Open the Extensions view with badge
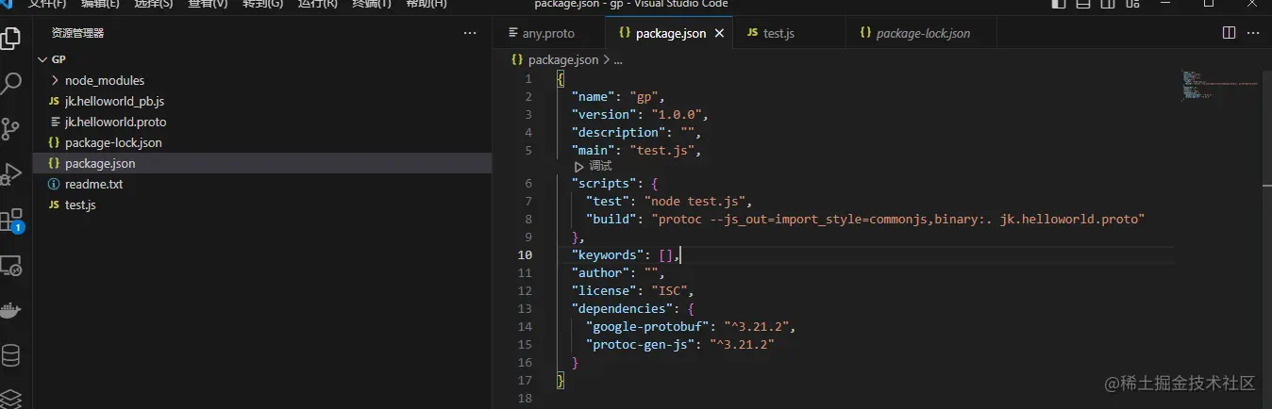 [11, 221]
